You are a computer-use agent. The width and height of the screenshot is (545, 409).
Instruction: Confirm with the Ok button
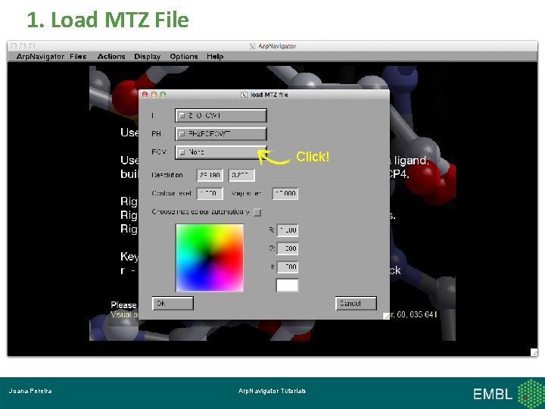pos(173,303)
